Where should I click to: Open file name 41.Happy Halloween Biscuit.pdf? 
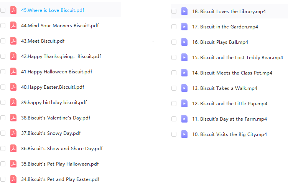tap(57, 72)
